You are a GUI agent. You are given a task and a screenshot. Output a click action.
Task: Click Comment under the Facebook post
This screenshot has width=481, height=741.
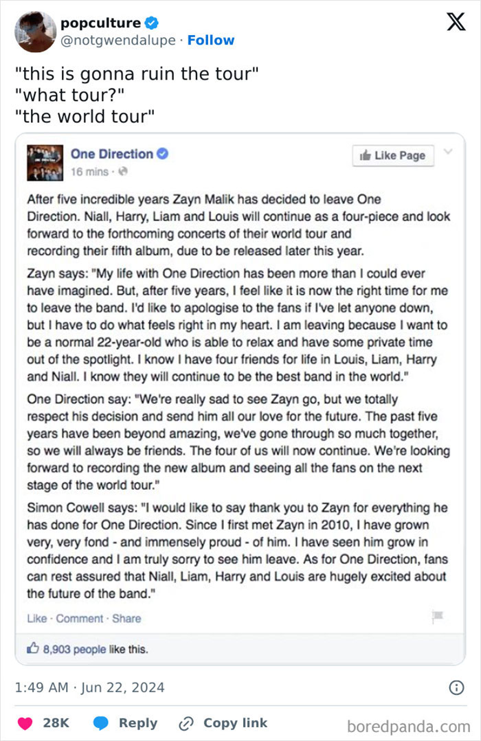point(80,618)
